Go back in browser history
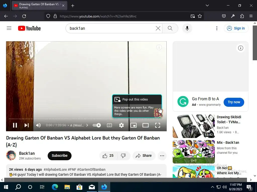257x192 pixels. coord(6,16)
